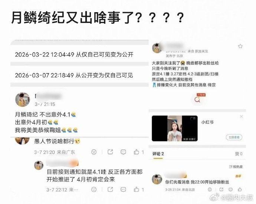Image resolution: width=256 pixels, height=204 pixels.
Task: Open the 评论 2 tab
Action: pos(158,154)
